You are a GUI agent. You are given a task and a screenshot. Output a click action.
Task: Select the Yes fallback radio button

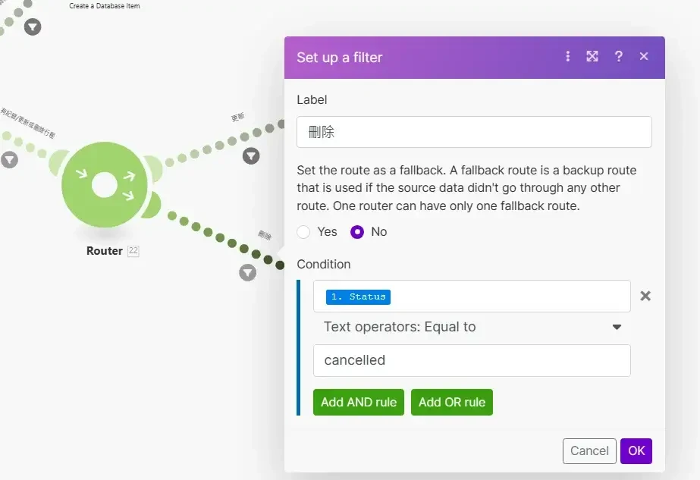coord(303,232)
